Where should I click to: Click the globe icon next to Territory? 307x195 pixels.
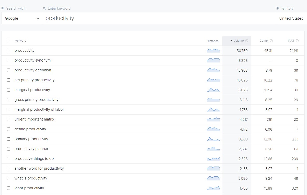[277, 8]
